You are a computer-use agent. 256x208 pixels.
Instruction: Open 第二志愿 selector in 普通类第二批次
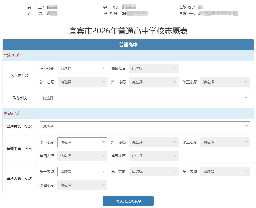tap(153, 142)
